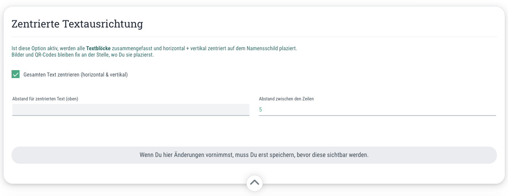This screenshot has width=508, height=196.
Task: Click the sentence starting Ist diese Option aktiv
Action: [154, 49]
